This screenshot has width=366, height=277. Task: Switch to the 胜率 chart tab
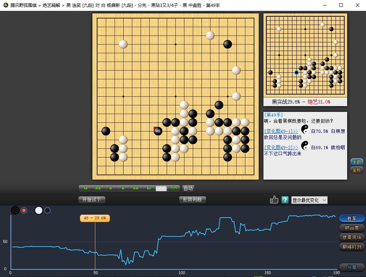[x=352, y=218]
